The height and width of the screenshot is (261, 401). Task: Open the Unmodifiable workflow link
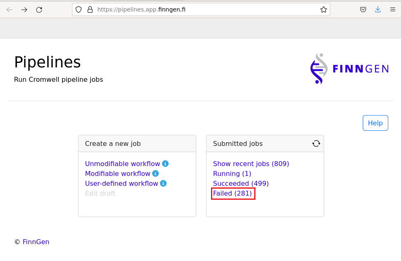pyautogui.click(x=123, y=164)
